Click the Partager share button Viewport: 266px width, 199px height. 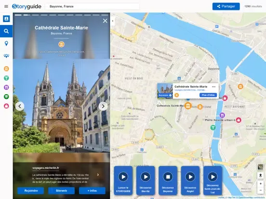[226, 6]
